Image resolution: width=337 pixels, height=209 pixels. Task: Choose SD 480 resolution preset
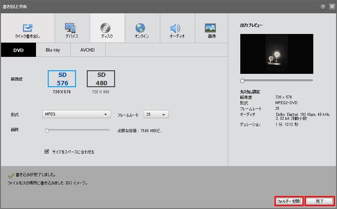[x=101, y=79]
